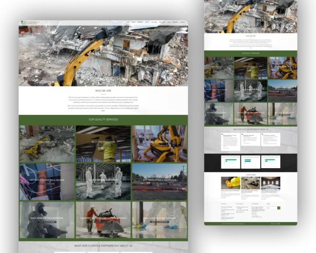Click the last social media icon in footer

pos(280,224)
